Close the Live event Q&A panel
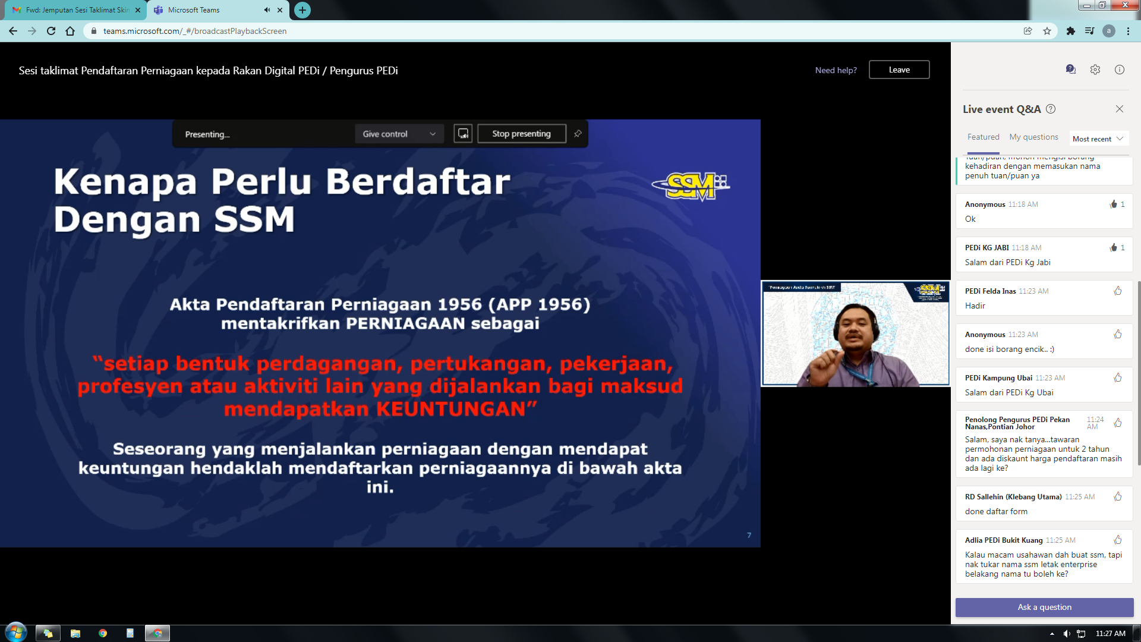This screenshot has height=642, width=1141. tap(1120, 109)
